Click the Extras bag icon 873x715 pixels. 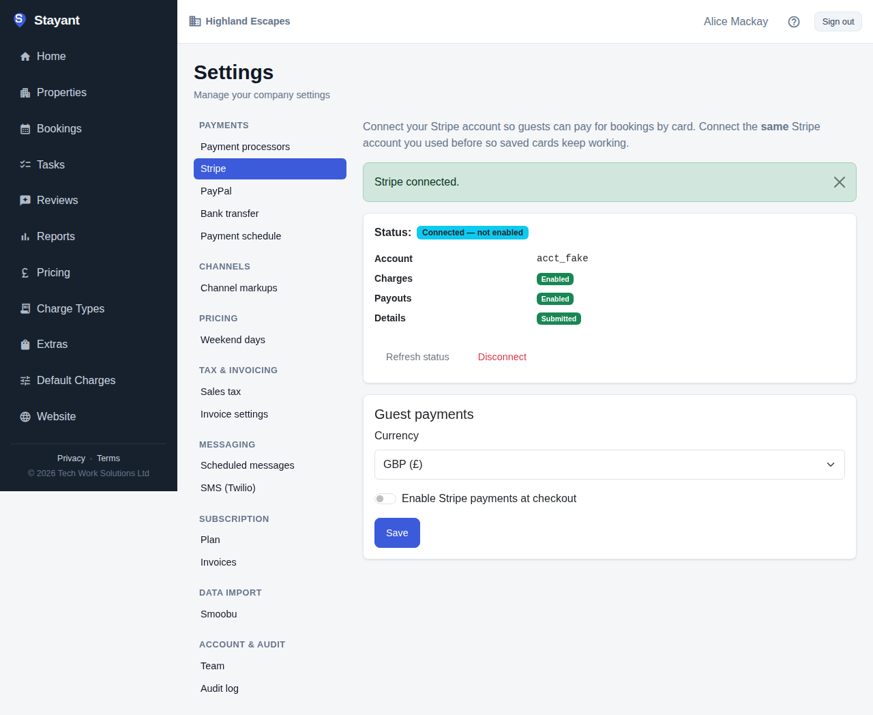tap(25, 345)
